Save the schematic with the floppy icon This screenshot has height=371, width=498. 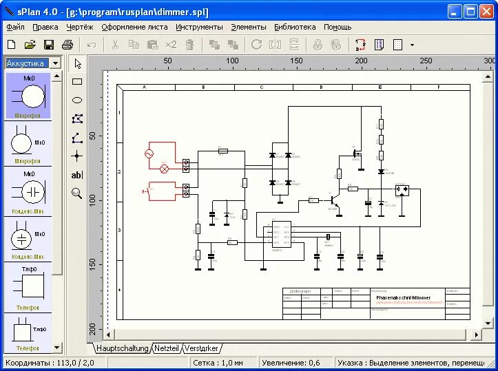(49, 45)
